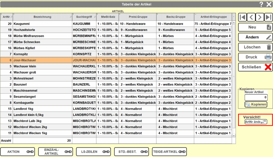Click the ArtNr ändern button
The image size is (273, 157).
[x=256, y=122]
